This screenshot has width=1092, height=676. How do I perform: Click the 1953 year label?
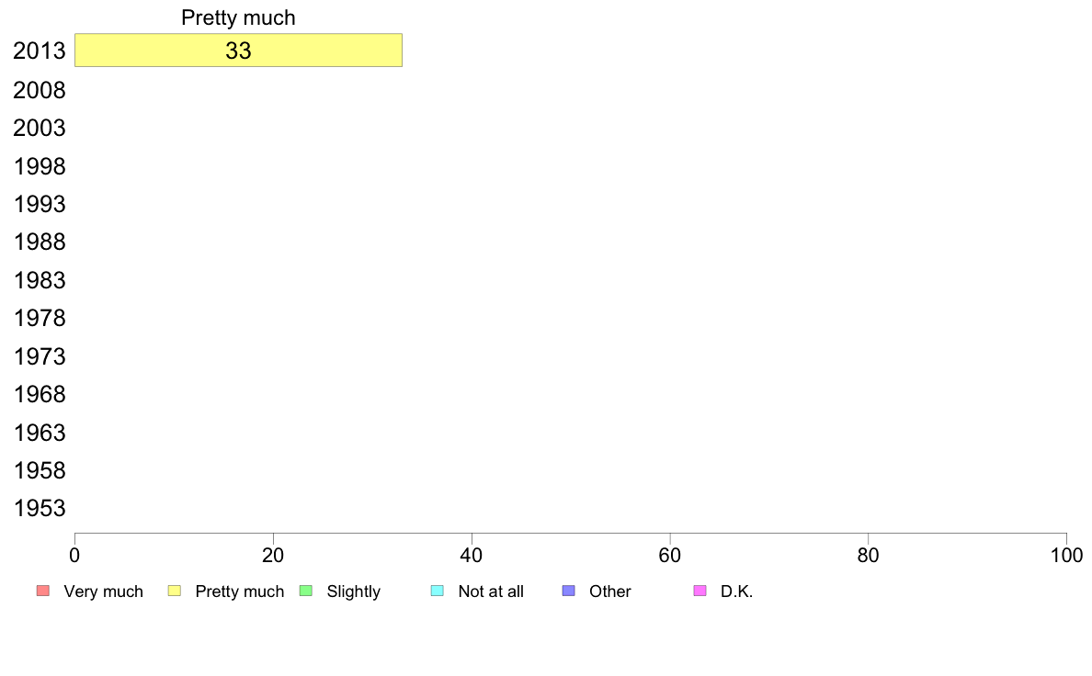39,508
